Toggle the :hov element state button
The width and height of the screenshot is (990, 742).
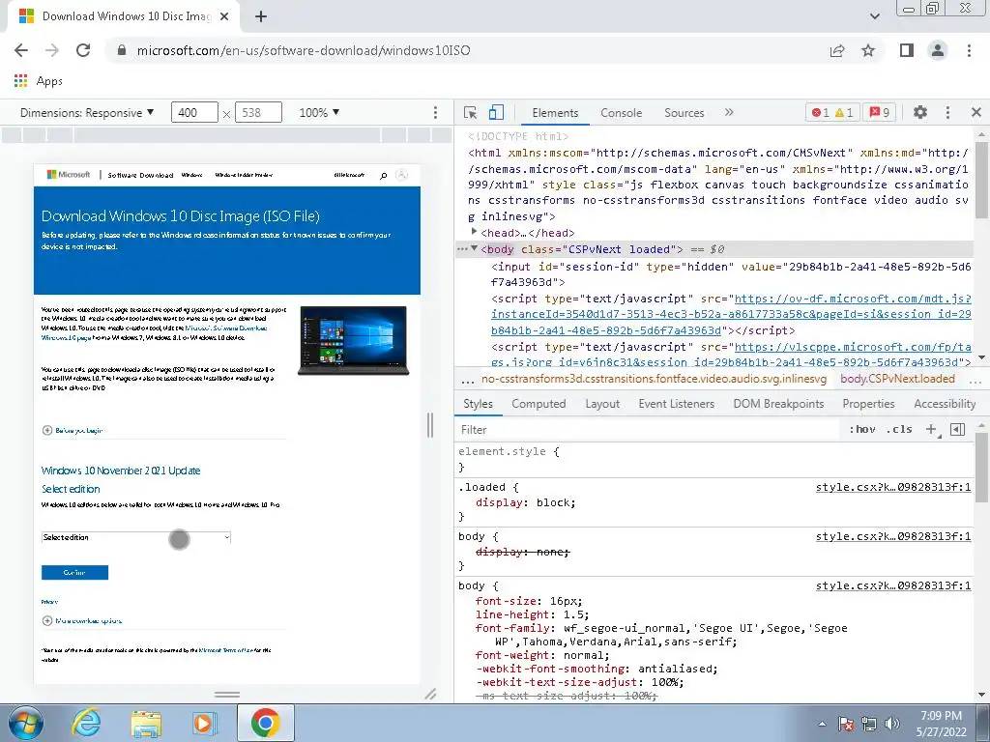click(x=861, y=430)
